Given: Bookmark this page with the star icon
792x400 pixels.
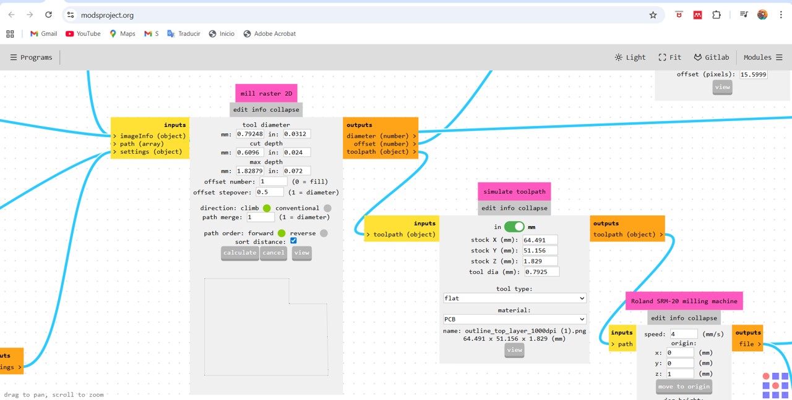Looking at the screenshot, I should coord(653,15).
